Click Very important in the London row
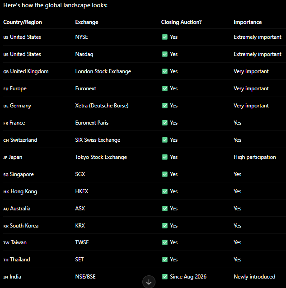Image resolution: width=286 pixels, height=288 pixels. click(251, 71)
